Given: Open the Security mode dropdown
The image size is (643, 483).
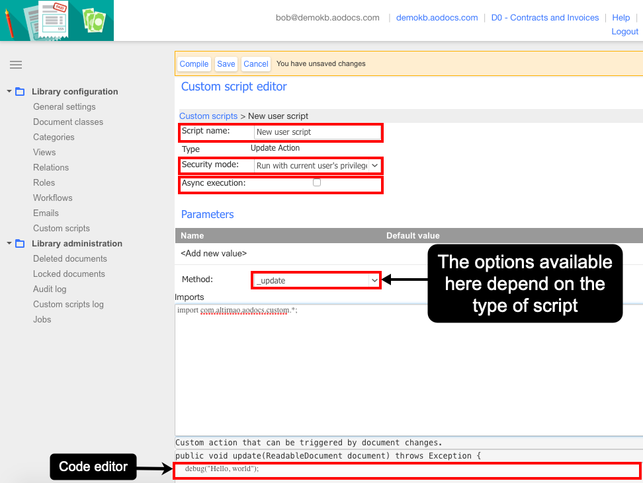Looking at the screenshot, I should click(x=317, y=165).
